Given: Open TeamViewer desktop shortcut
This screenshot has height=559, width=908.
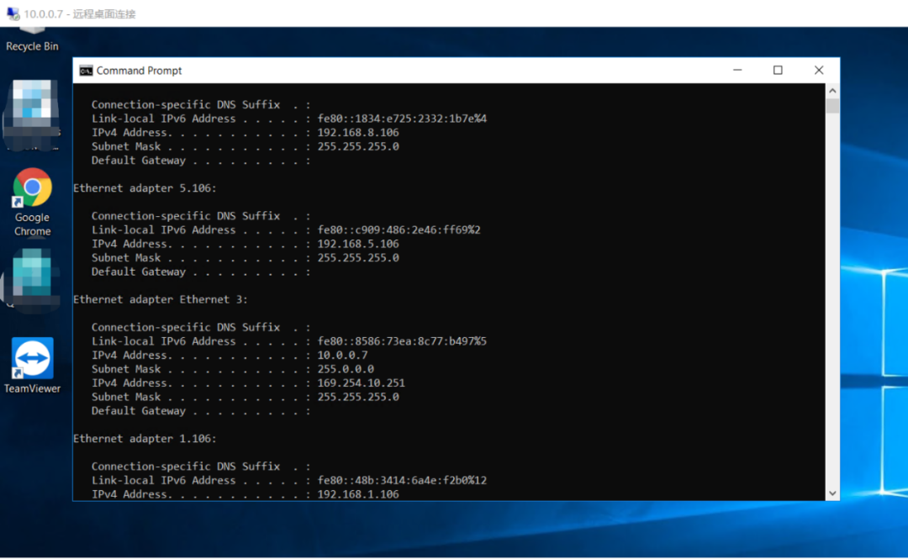Looking at the screenshot, I should (x=33, y=366).
